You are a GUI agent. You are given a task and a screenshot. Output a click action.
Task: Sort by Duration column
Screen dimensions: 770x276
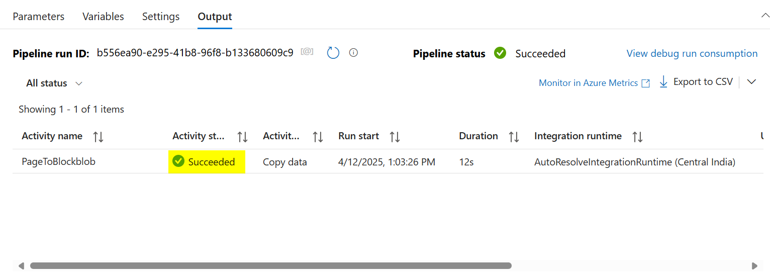click(514, 137)
